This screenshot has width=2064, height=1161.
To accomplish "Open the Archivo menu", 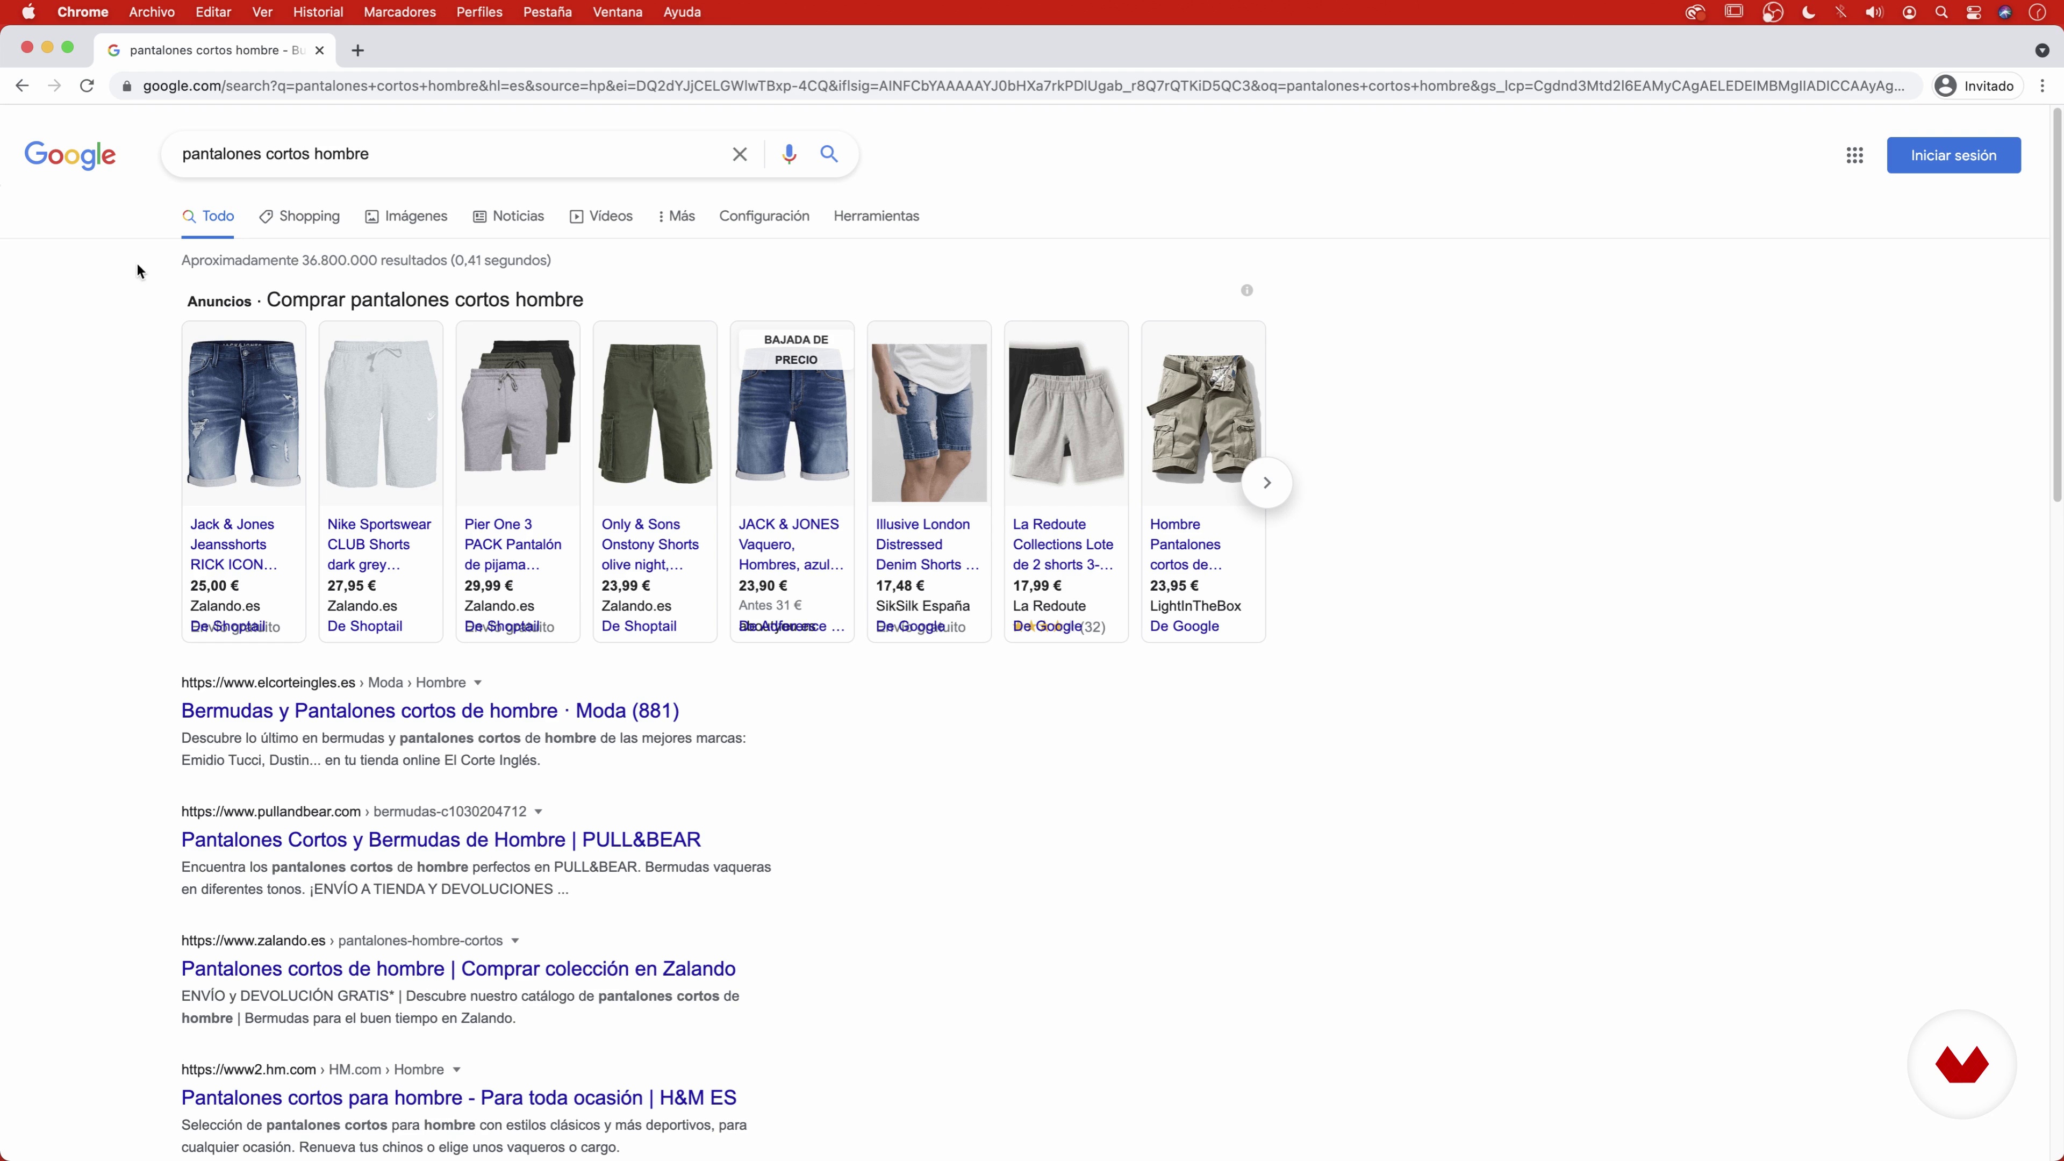I will 152,12.
